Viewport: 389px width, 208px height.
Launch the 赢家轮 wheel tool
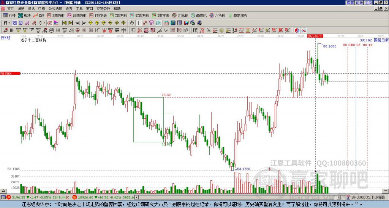coord(199,15)
